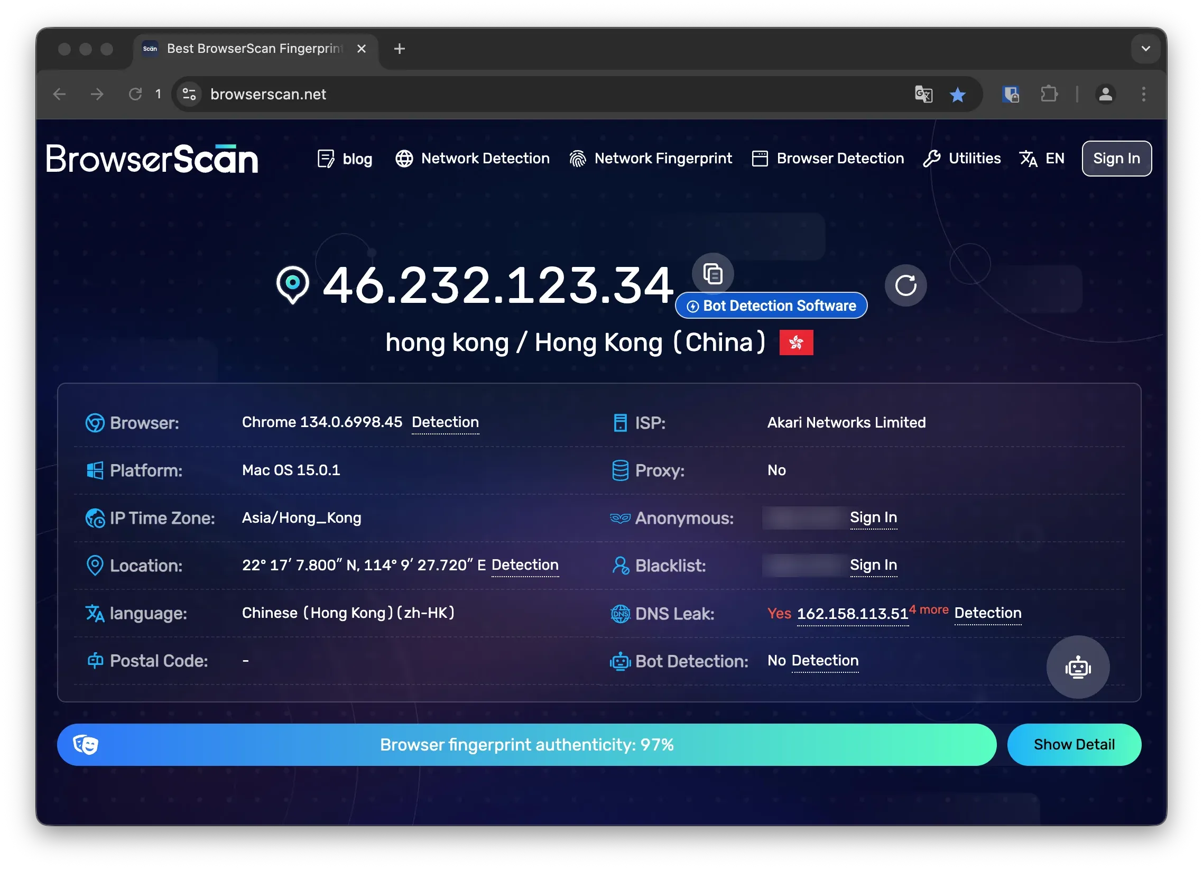Viewport: 1203px width, 870px height.
Task: Copy the IP address with the copy icon
Action: [712, 274]
